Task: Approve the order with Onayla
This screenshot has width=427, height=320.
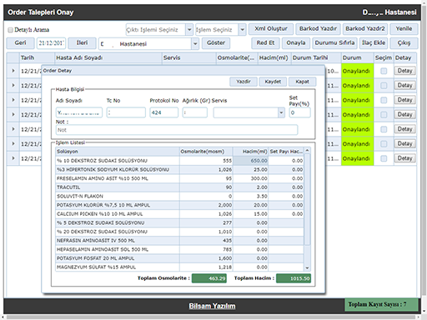Action: (x=296, y=43)
